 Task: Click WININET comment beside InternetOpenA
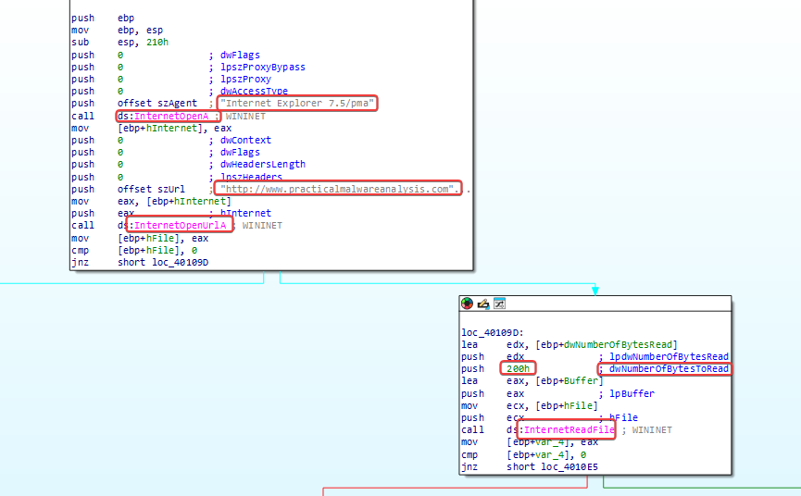(245, 116)
